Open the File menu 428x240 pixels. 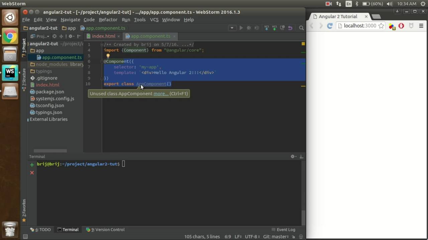pyautogui.click(x=26, y=20)
